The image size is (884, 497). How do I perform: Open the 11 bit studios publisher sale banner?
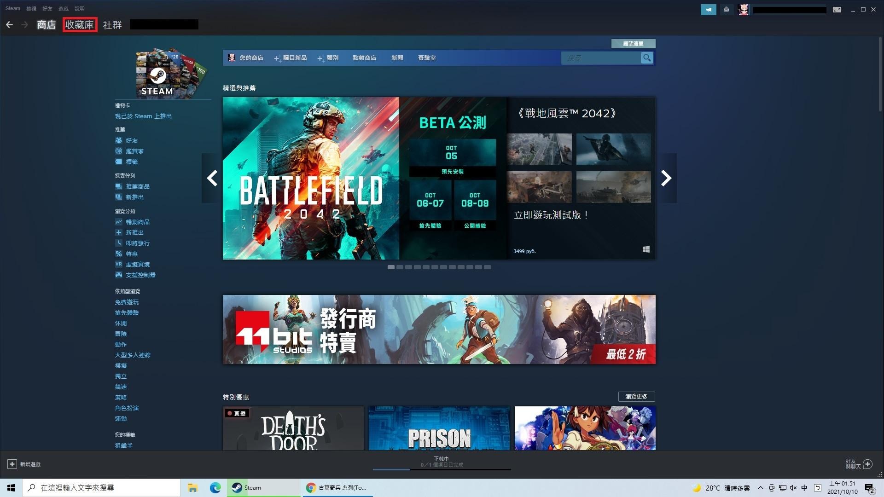point(439,329)
